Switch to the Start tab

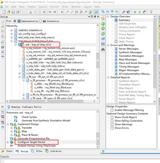point(7,151)
